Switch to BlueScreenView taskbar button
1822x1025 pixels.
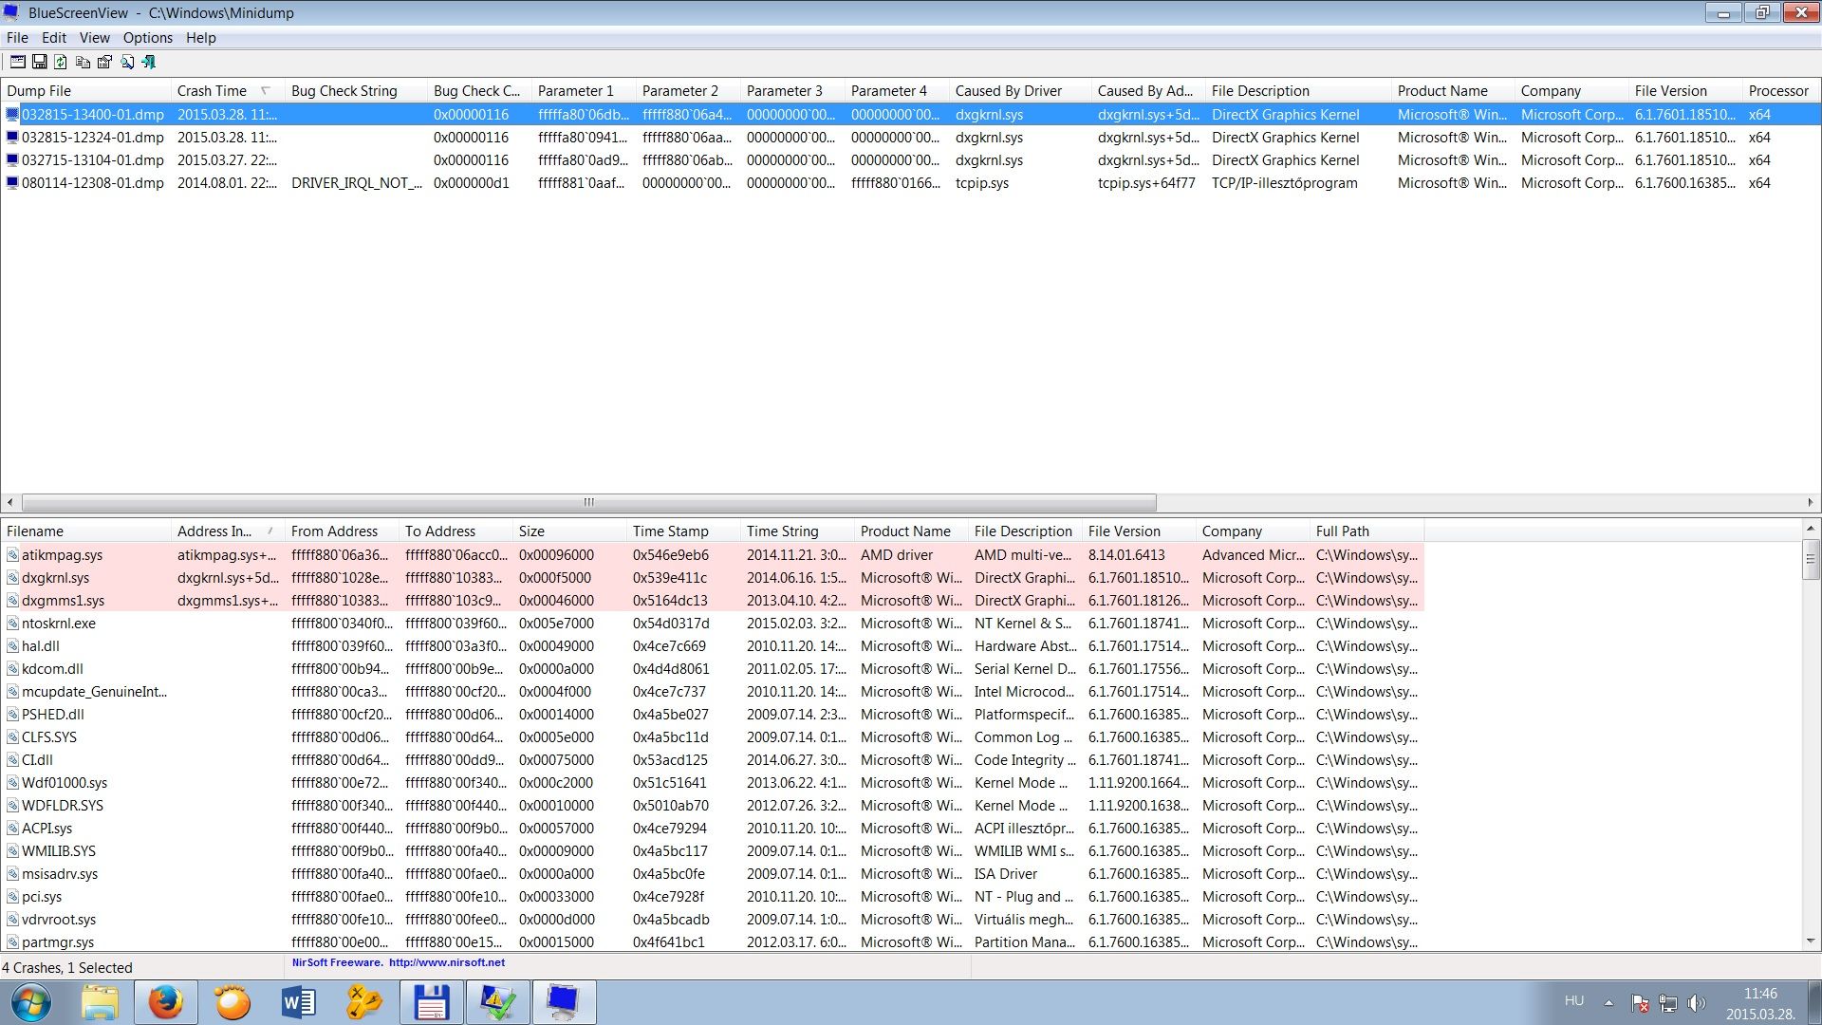[565, 1002]
